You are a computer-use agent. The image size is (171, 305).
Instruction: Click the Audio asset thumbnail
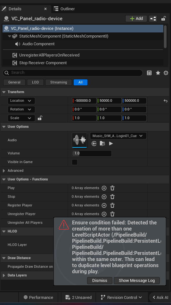(x=79, y=140)
